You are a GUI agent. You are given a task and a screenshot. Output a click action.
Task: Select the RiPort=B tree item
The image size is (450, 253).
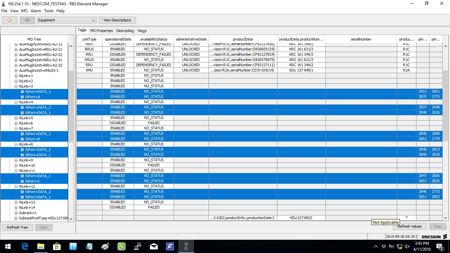click(x=33, y=139)
